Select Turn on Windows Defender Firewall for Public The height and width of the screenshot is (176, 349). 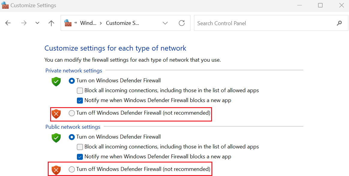tap(71, 137)
